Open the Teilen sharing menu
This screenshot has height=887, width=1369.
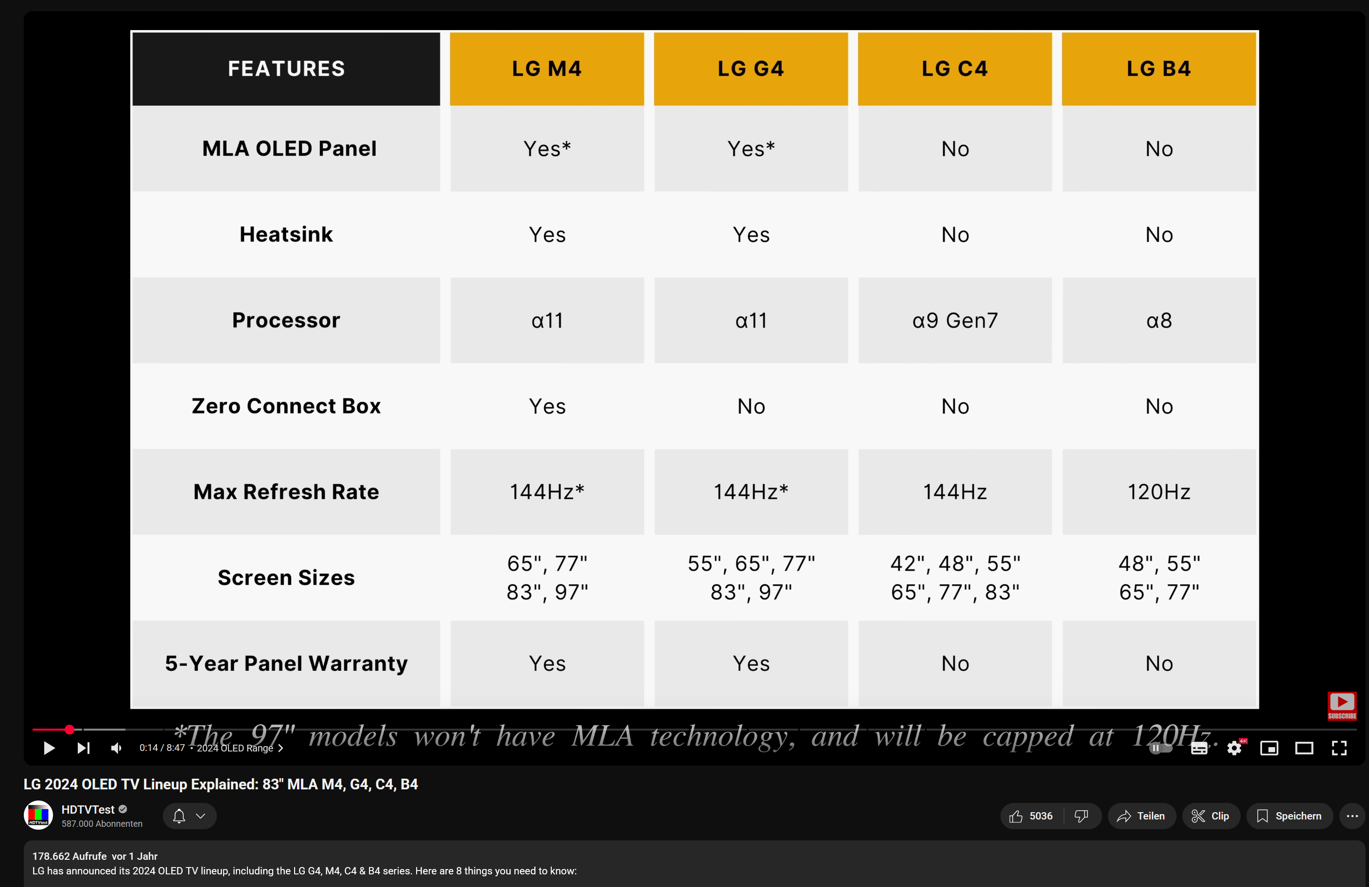tap(1141, 816)
